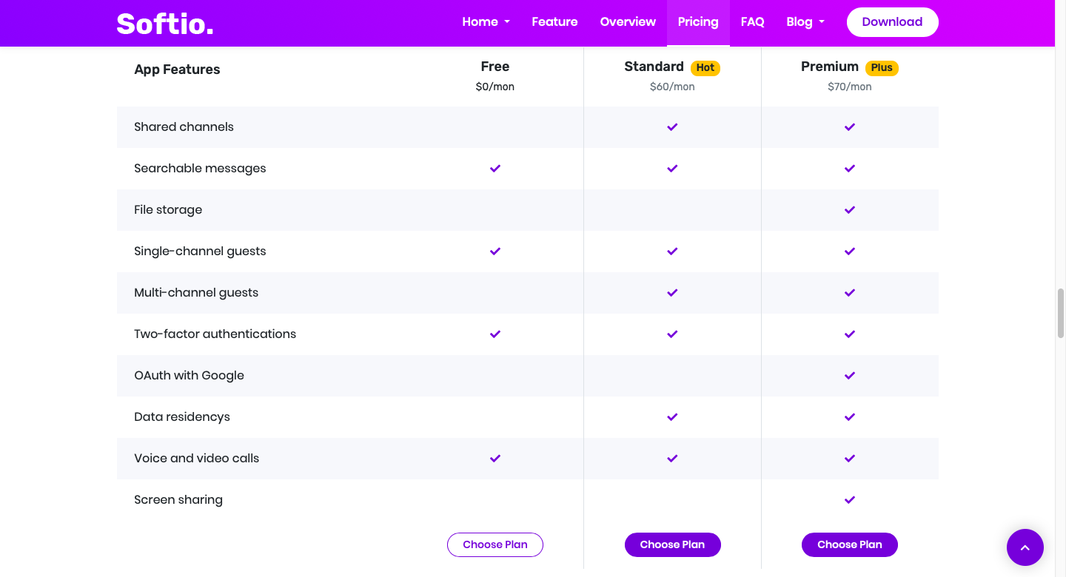Go to the Feature nav item

click(554, 22)
